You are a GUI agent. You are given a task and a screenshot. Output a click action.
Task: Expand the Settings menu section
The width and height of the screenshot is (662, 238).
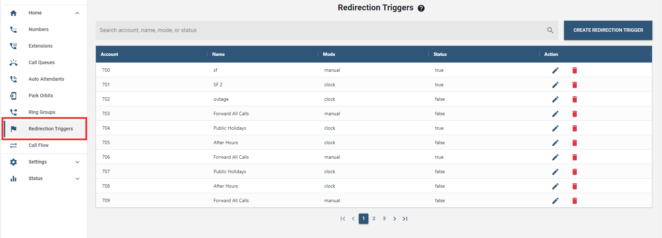pyautogui.click(x=77, y=162)
